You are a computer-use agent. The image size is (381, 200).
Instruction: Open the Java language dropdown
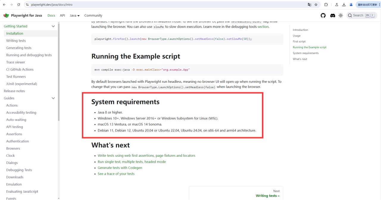[74, 15]
